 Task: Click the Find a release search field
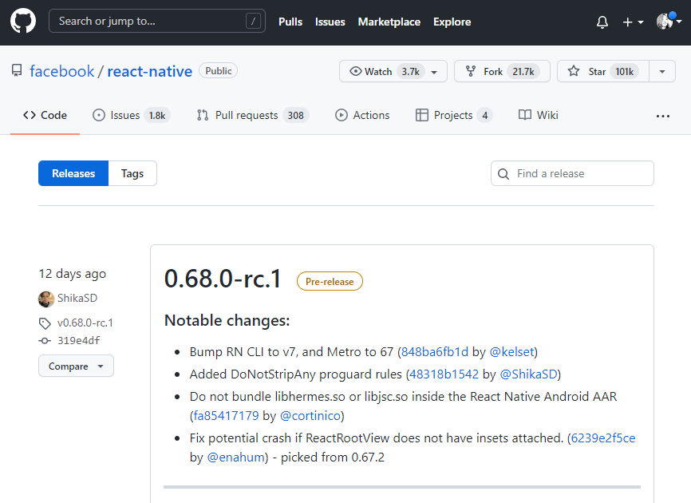572,173
